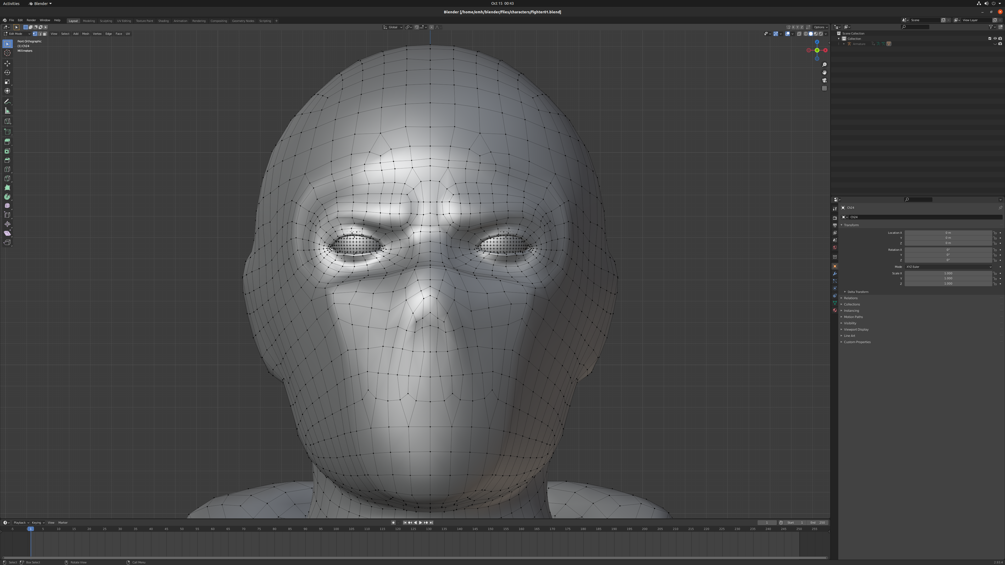
Task: Enable rendered viewport shading
Action: coord(821,34)
